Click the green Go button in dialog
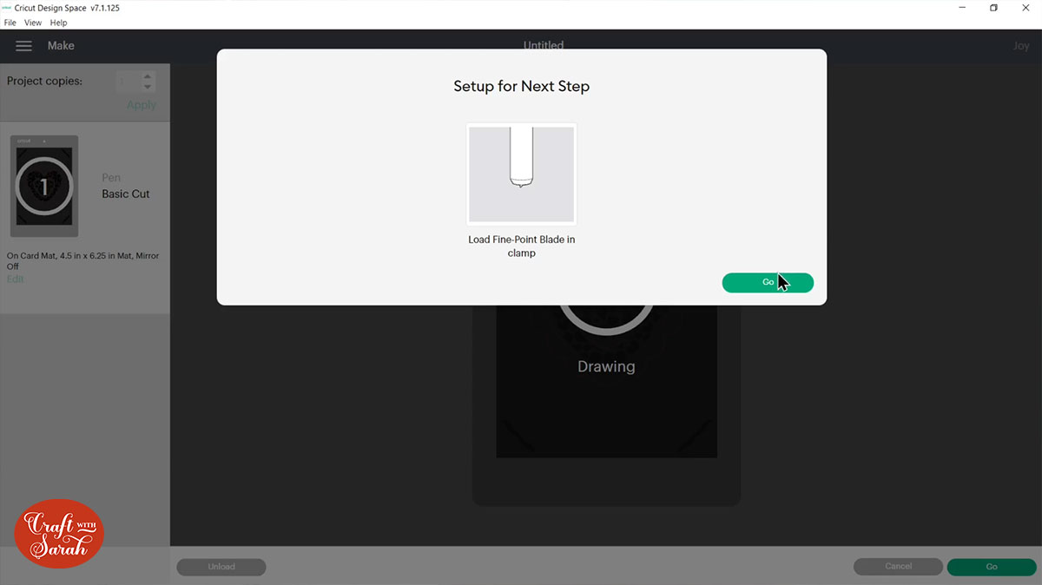 768,282
